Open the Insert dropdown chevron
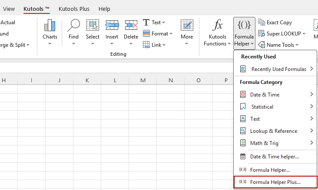318x190 pixels. tap(112, 43)
